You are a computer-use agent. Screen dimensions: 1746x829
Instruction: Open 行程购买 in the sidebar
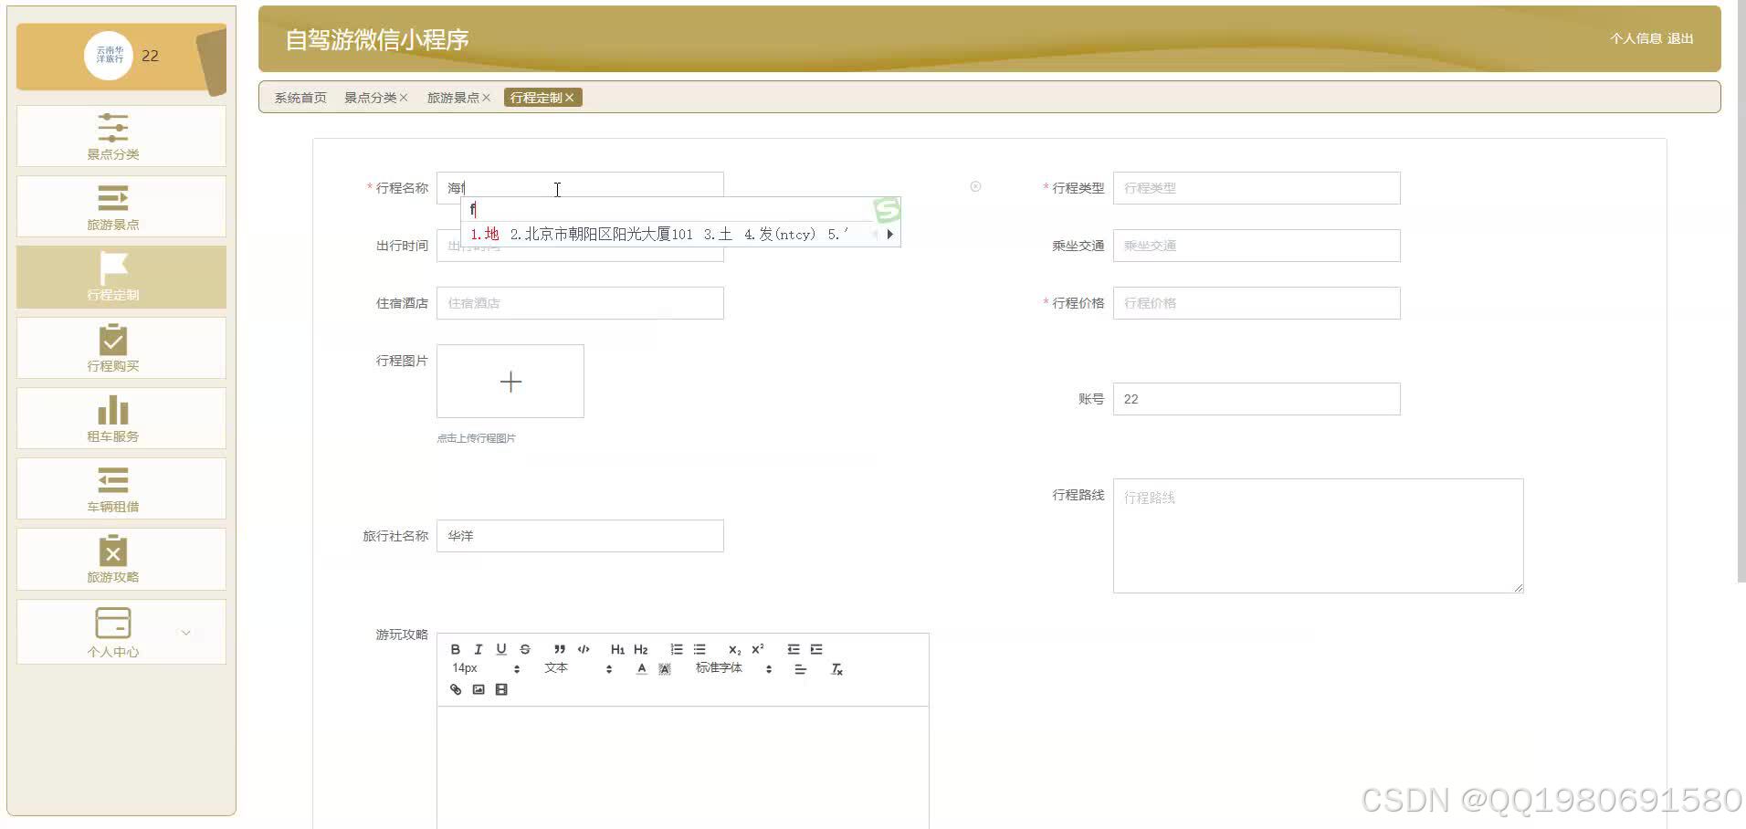121,348
